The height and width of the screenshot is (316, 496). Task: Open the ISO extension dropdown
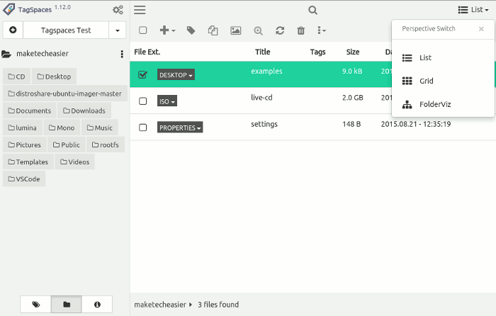tap(167, 101)
